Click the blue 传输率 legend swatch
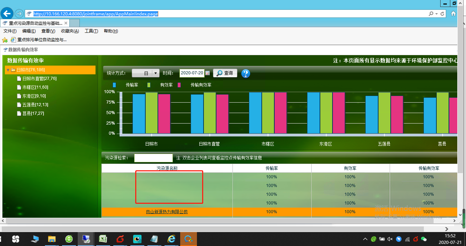 coord(114,85)
